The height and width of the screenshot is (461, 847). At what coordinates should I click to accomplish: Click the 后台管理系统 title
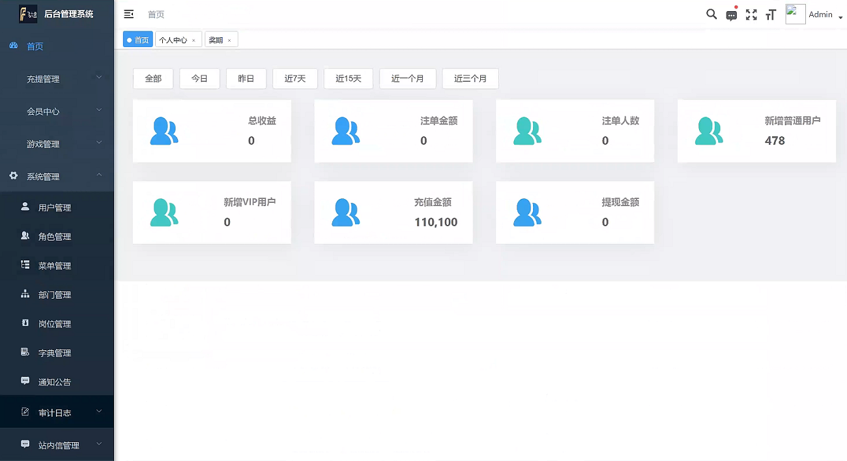(68, 14)
